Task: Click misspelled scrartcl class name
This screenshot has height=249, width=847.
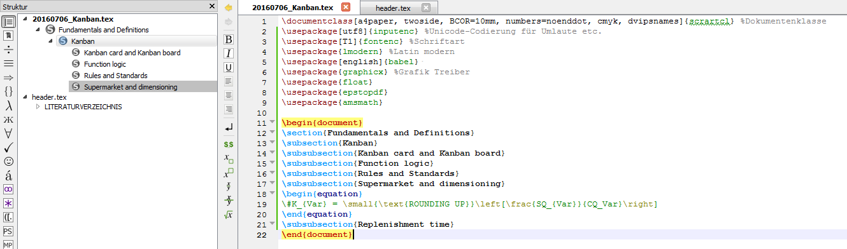Action: click(711, 21)
